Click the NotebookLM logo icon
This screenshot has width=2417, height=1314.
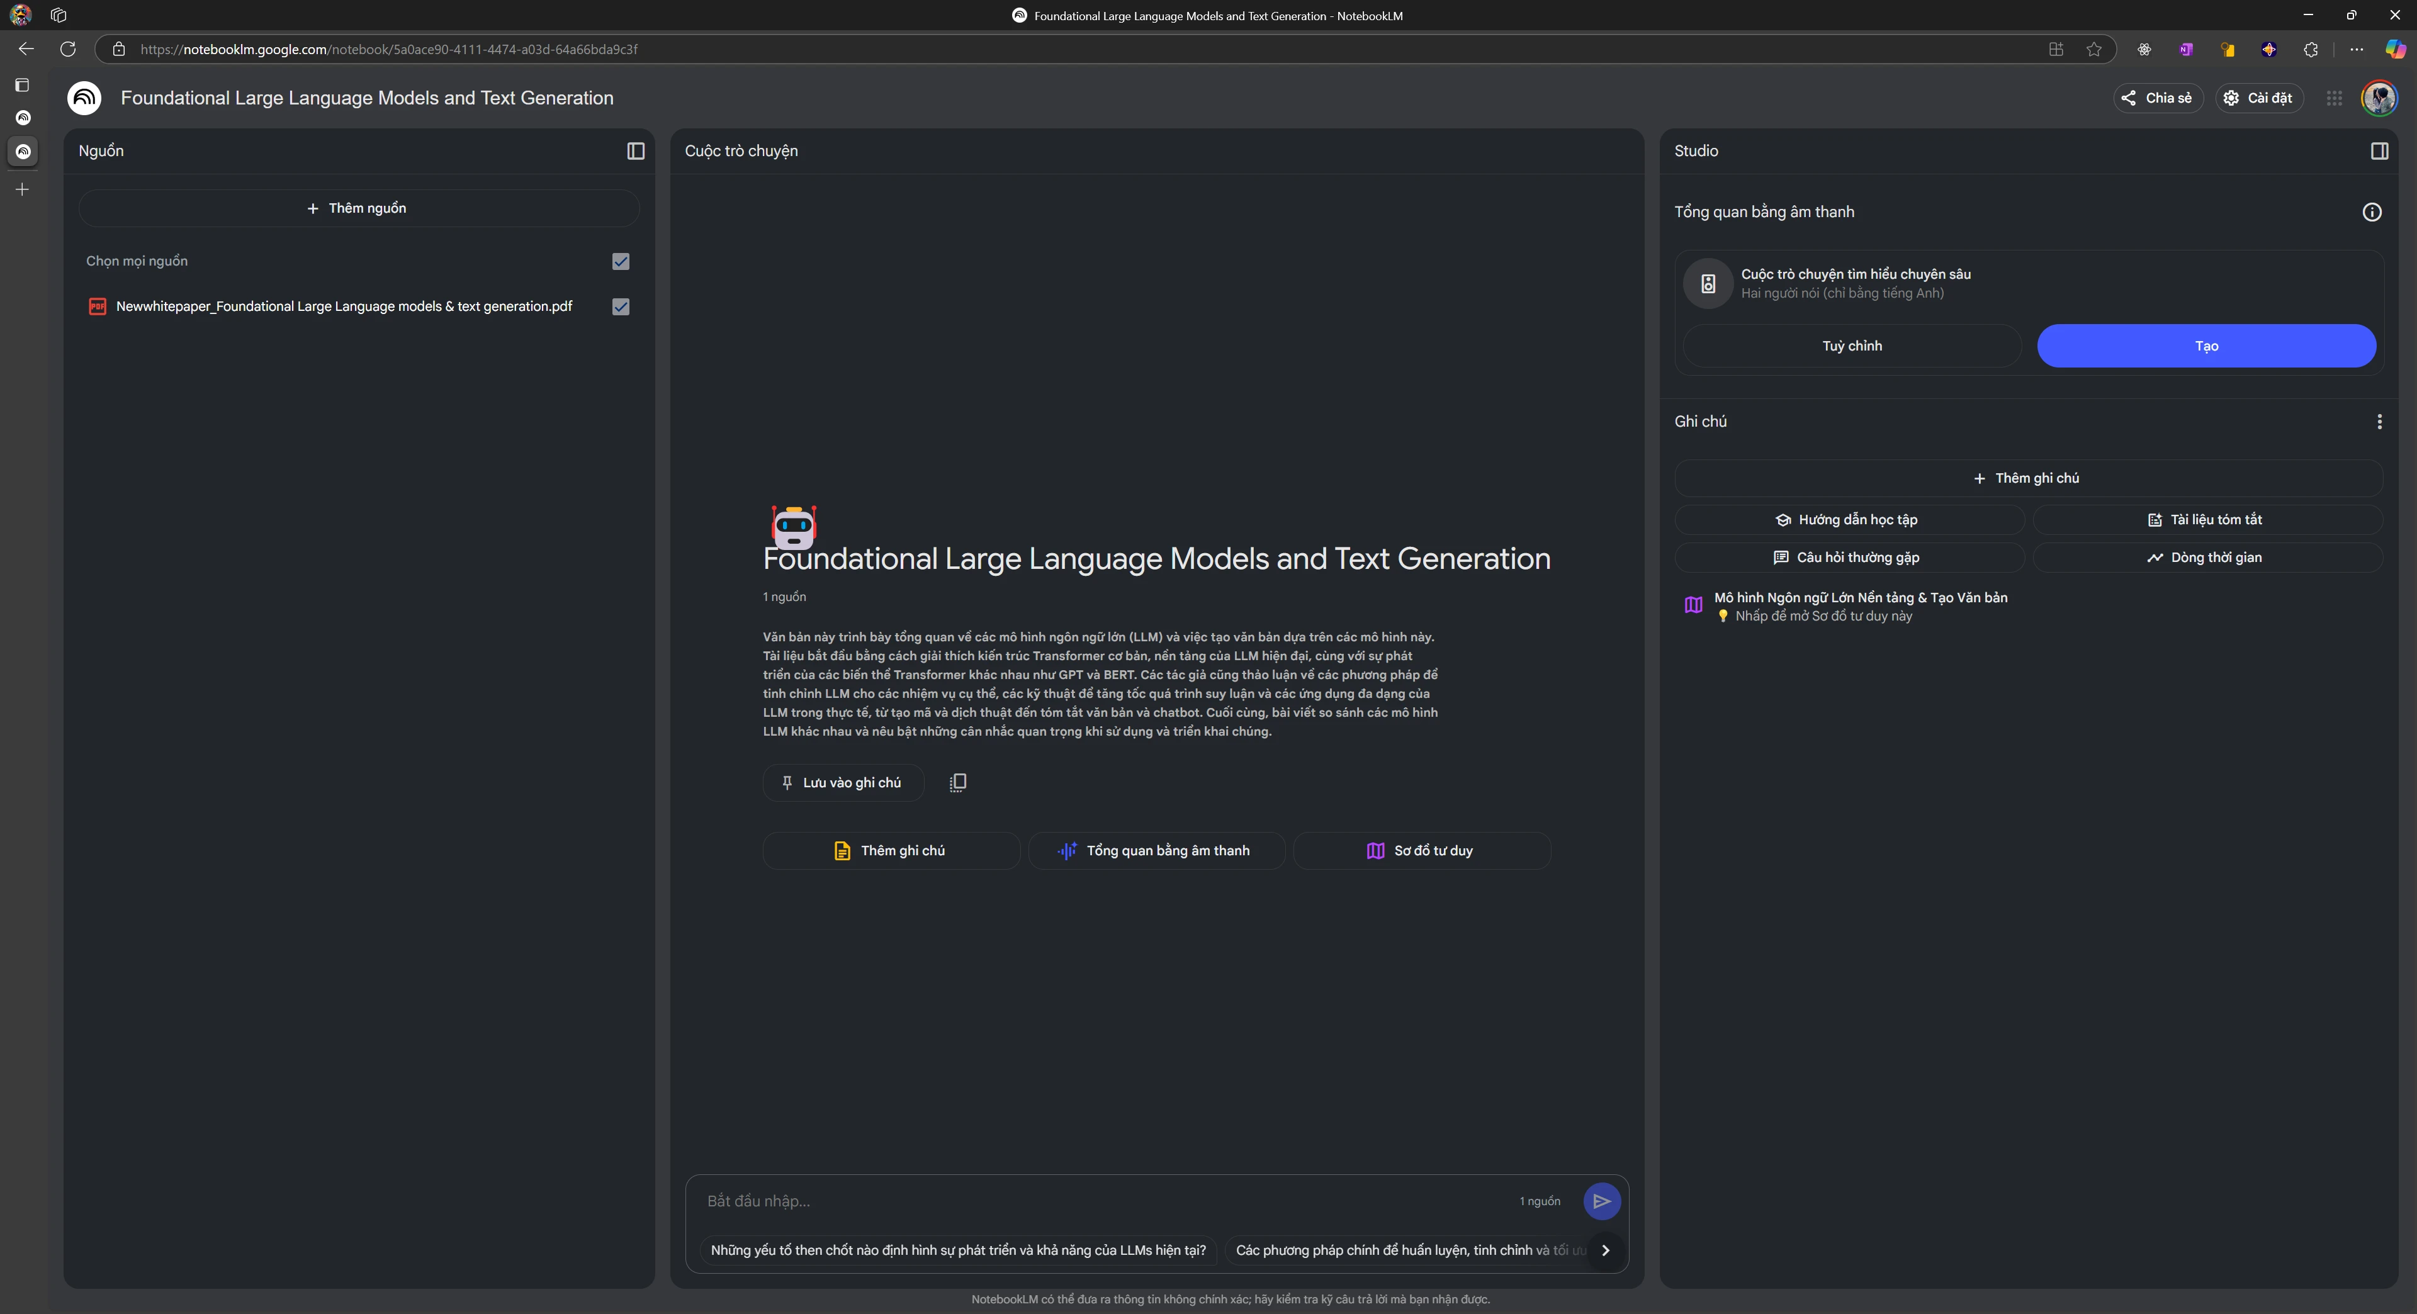84,98
